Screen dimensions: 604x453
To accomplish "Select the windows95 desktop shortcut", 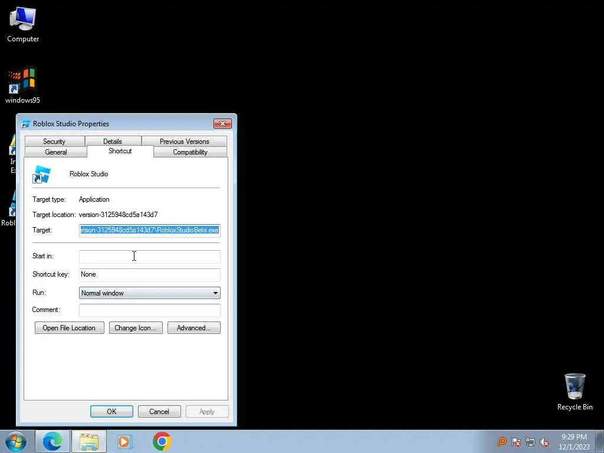I will (22, 86).
